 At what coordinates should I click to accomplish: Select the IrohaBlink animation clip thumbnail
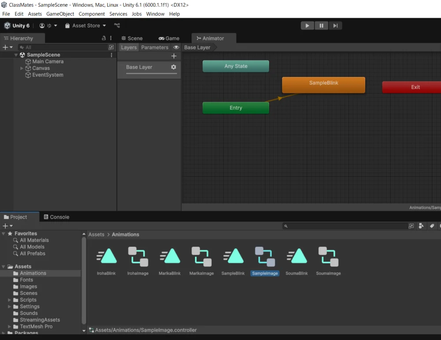pos(106,256)
